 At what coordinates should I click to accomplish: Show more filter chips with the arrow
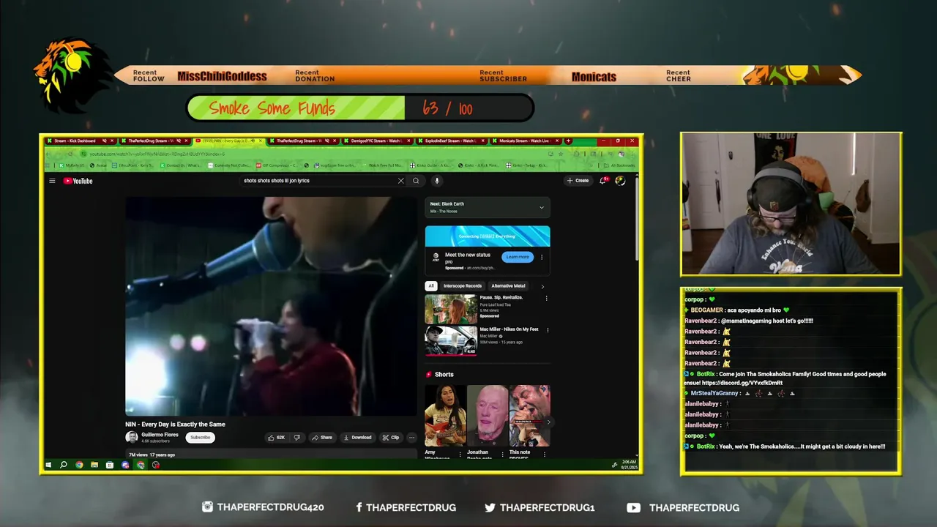coord(542,286)
